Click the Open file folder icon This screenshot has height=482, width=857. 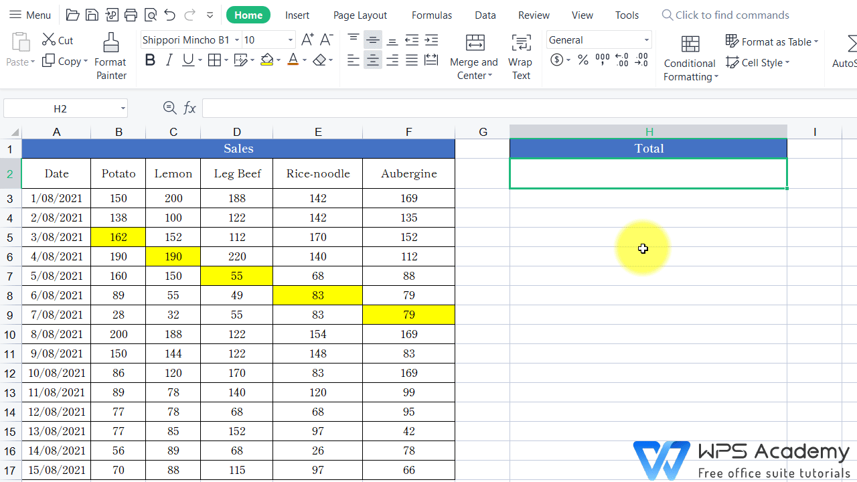coord(73,15)
